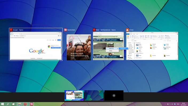The width and height of the screenshot is (188, 106).
Task: Switch to the second desktop thumbnail
Action: (94, 95)
